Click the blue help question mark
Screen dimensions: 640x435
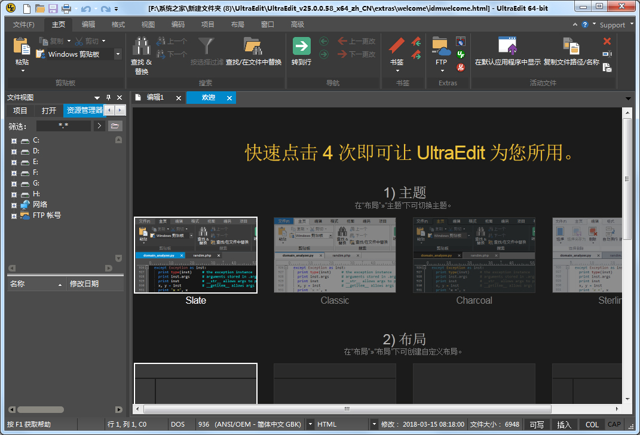point(585,24)
